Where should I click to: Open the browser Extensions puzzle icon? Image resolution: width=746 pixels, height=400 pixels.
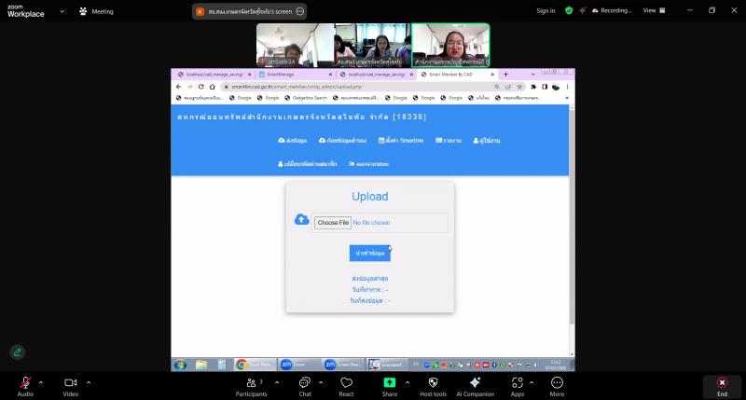click(533, 87)
